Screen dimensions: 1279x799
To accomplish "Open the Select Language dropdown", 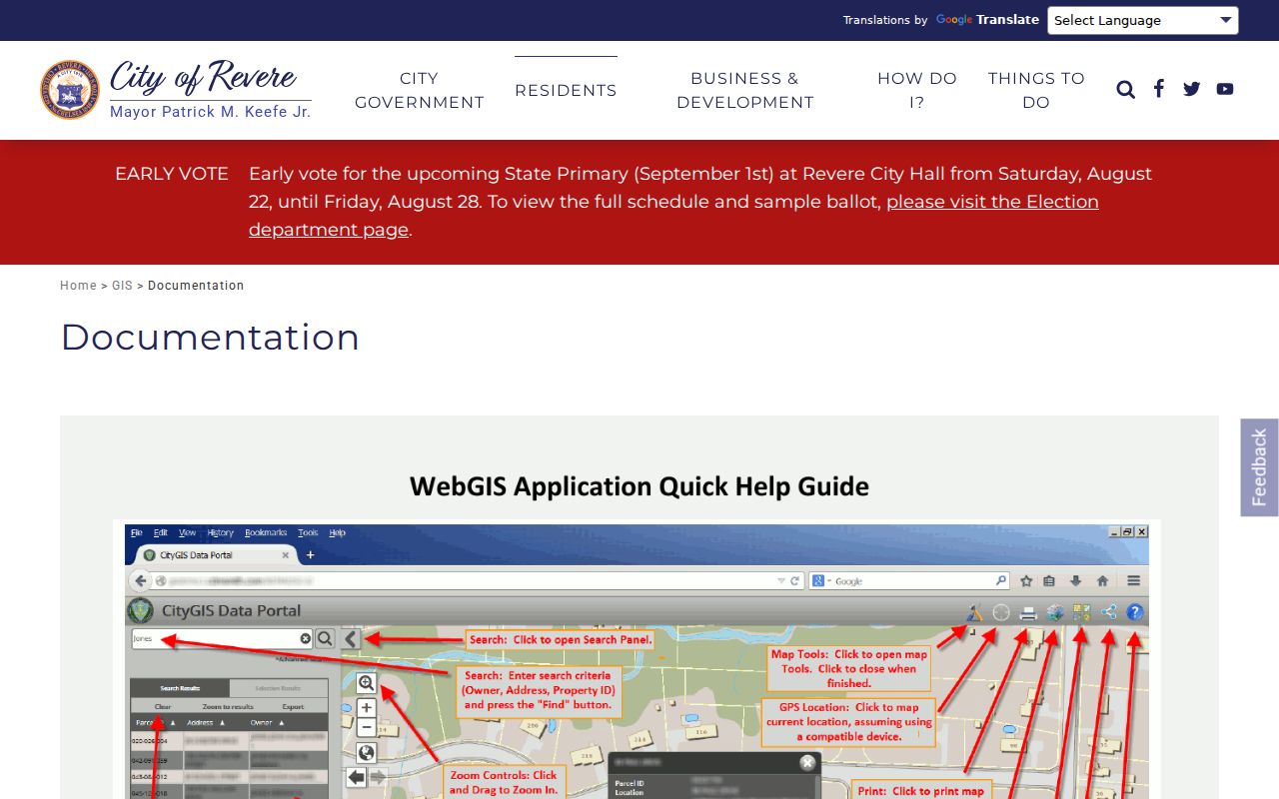I will pyautogui.click(x=1142, y=20).
